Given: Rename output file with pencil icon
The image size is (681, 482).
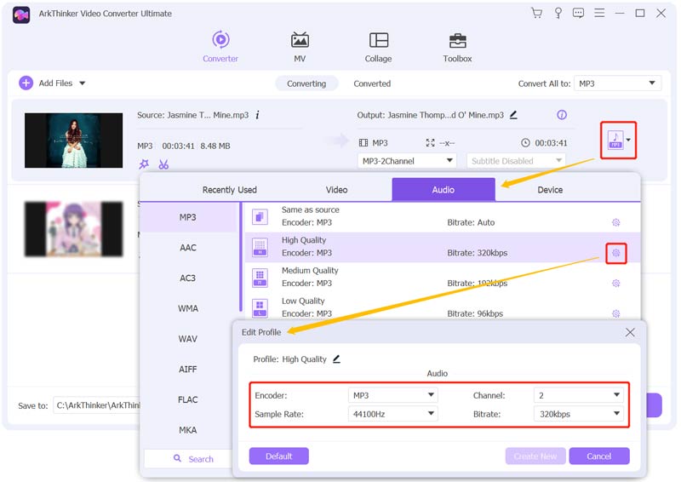Looking at the screenshot, I should click(513, 115).
